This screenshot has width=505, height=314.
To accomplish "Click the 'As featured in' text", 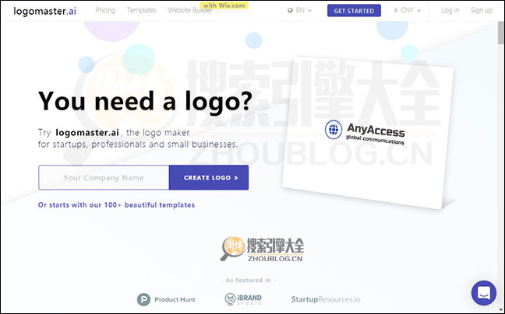I will point(249,281).
